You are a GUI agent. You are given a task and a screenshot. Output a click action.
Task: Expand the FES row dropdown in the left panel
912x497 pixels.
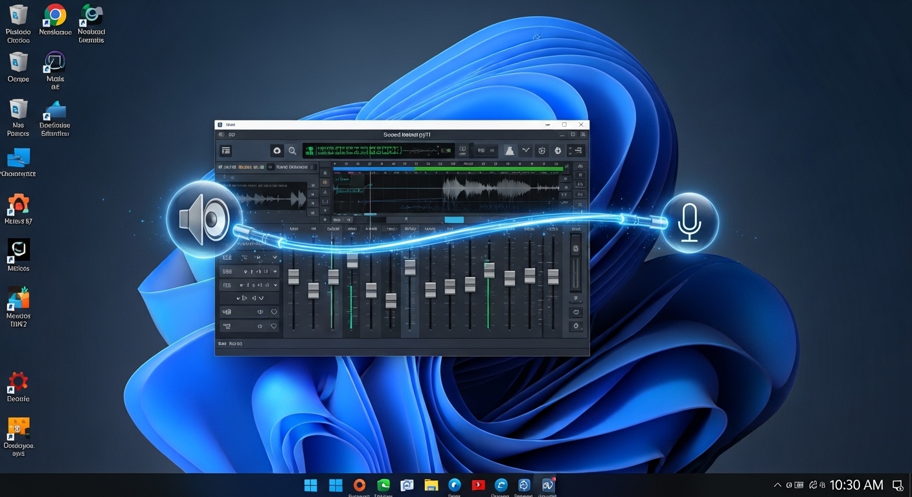click(275, 285)
